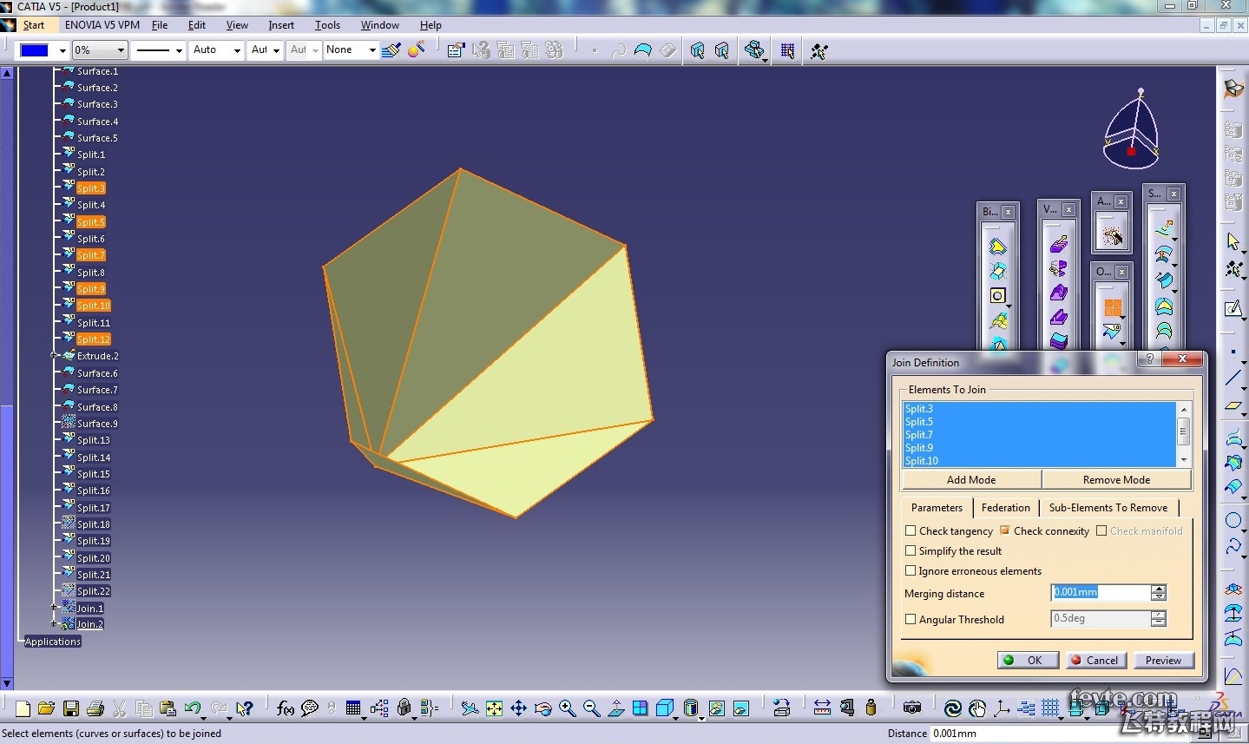
Task: Click the Circle tool in right toolbar
Action: click(1233, 521)
